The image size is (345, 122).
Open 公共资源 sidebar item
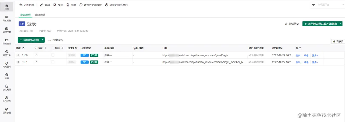6,87
